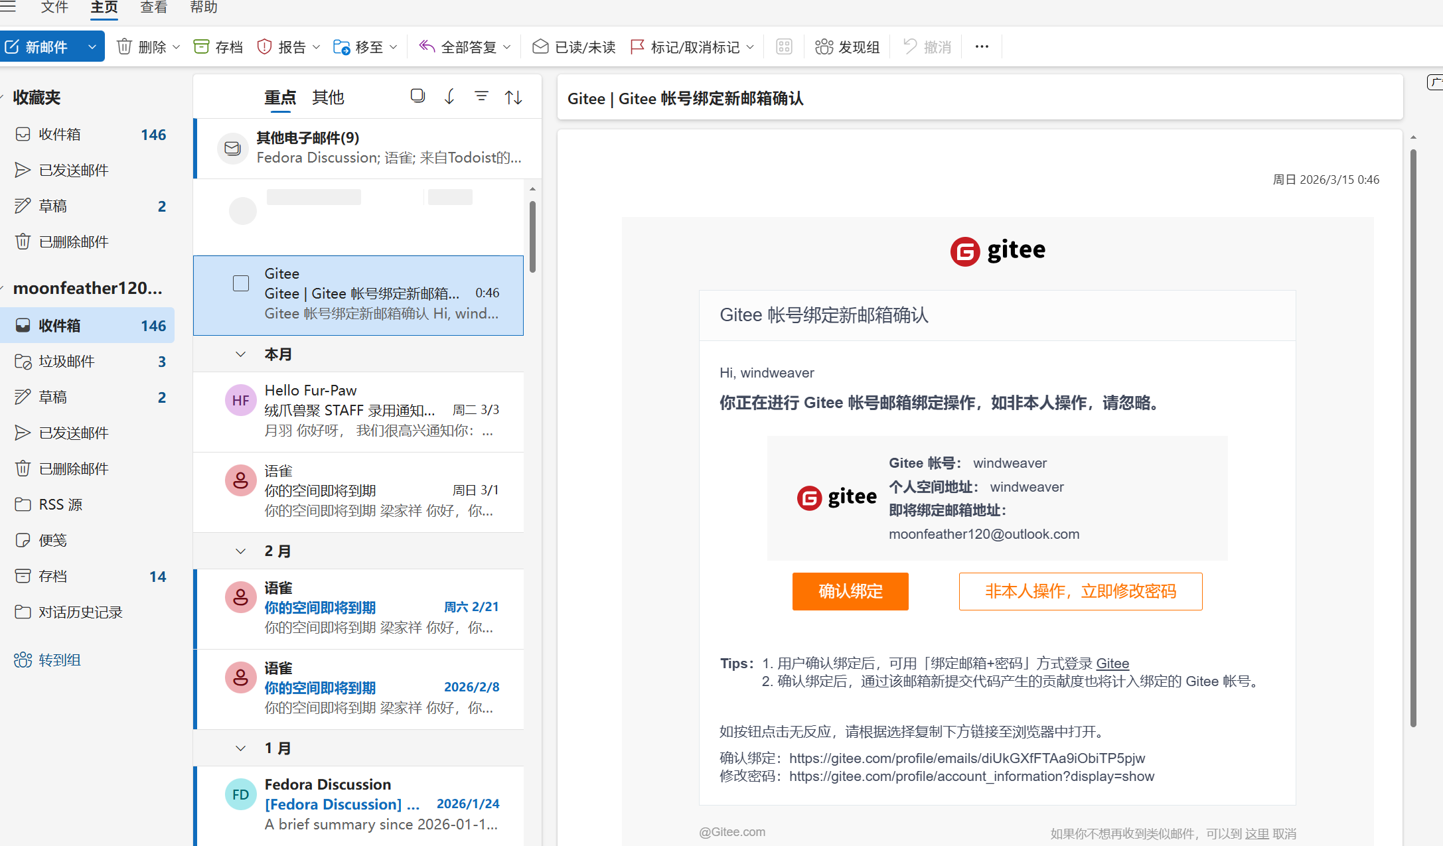1443x846 pixels.
Task: Open the account Sent Items folder
Action: coord(87,433)
